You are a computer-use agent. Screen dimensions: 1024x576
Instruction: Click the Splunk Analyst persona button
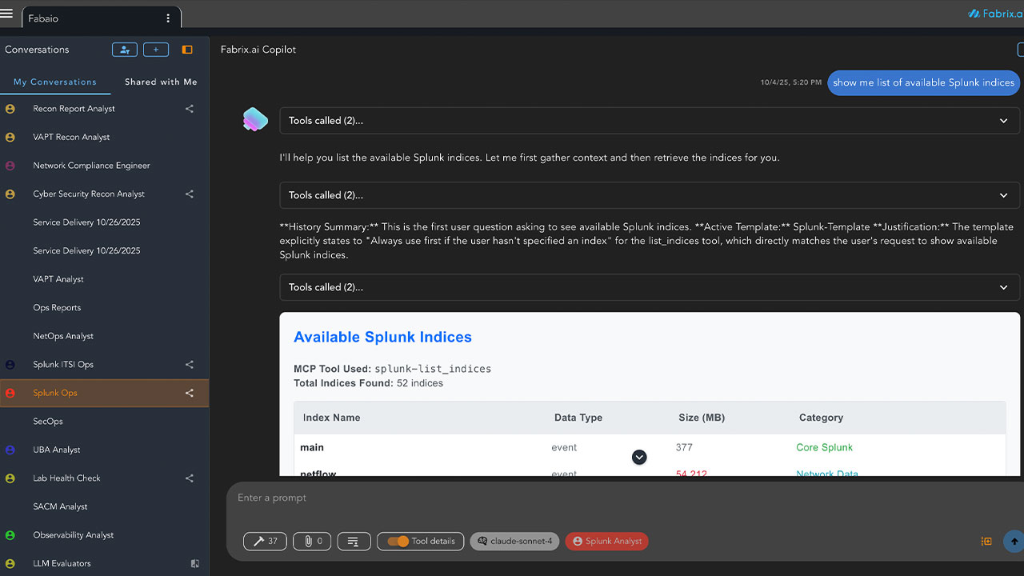[606, 542]
